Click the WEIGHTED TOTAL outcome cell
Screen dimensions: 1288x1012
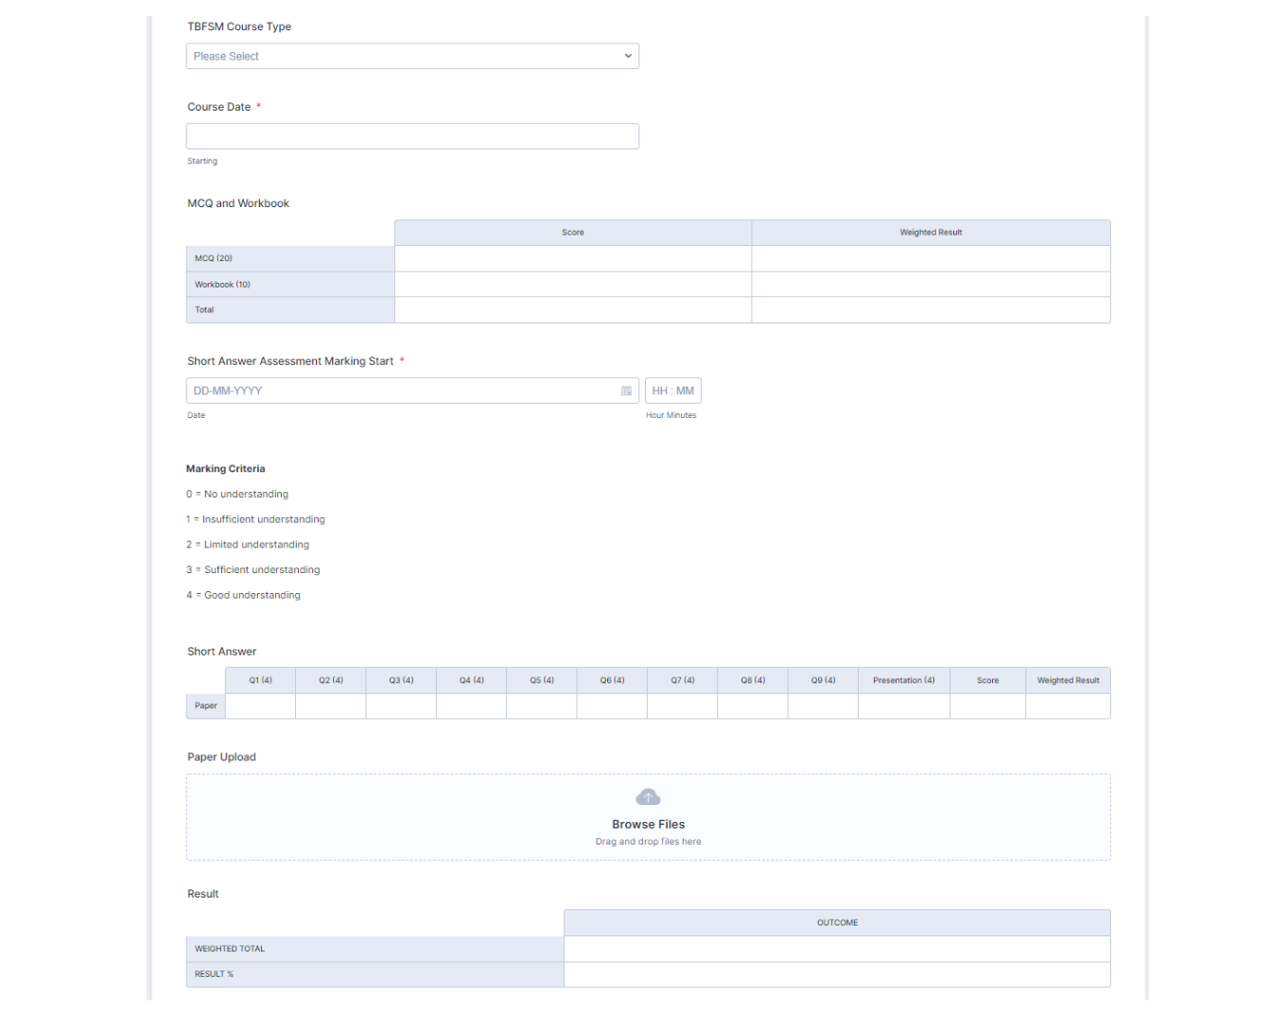point(837,949)
